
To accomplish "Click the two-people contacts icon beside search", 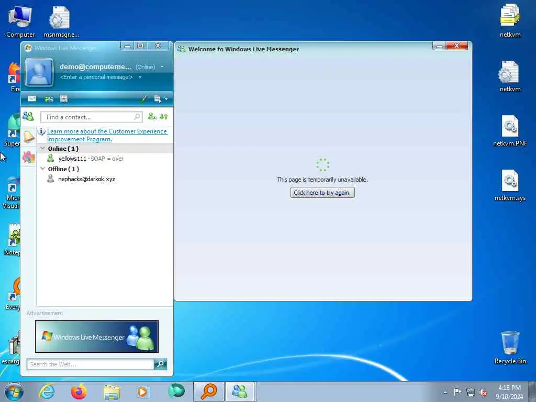I will [28, 117].
